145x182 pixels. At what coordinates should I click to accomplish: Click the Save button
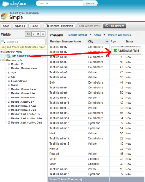point(6,26)
